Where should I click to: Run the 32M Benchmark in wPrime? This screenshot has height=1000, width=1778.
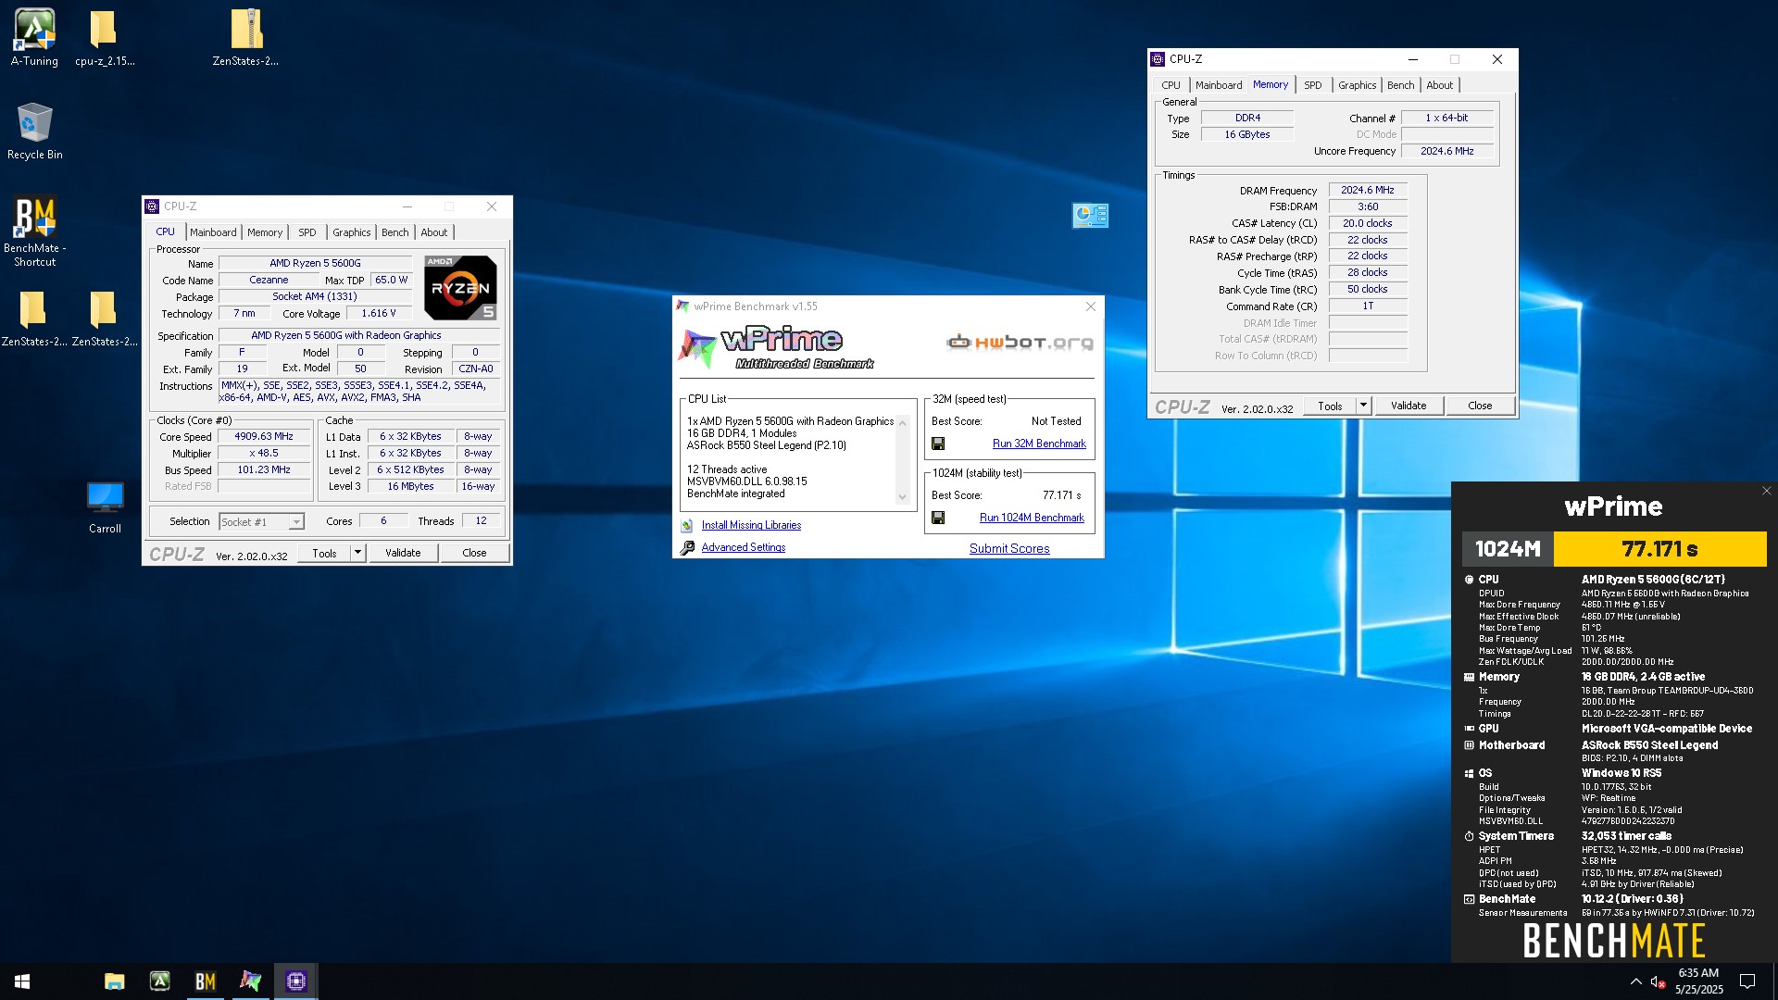point(1039,444)
